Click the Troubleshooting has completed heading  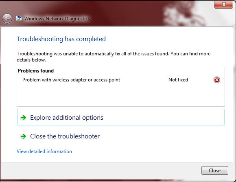[x=61, y=39]
